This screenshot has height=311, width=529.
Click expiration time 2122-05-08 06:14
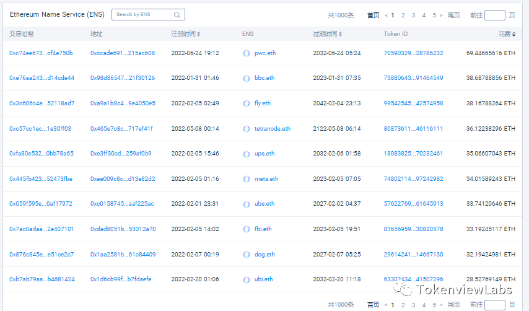[337, 128]
